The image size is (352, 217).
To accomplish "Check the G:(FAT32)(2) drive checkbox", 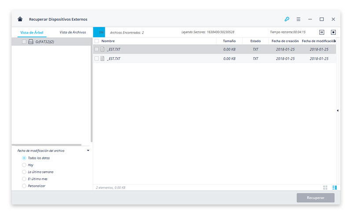I will 24,41.
